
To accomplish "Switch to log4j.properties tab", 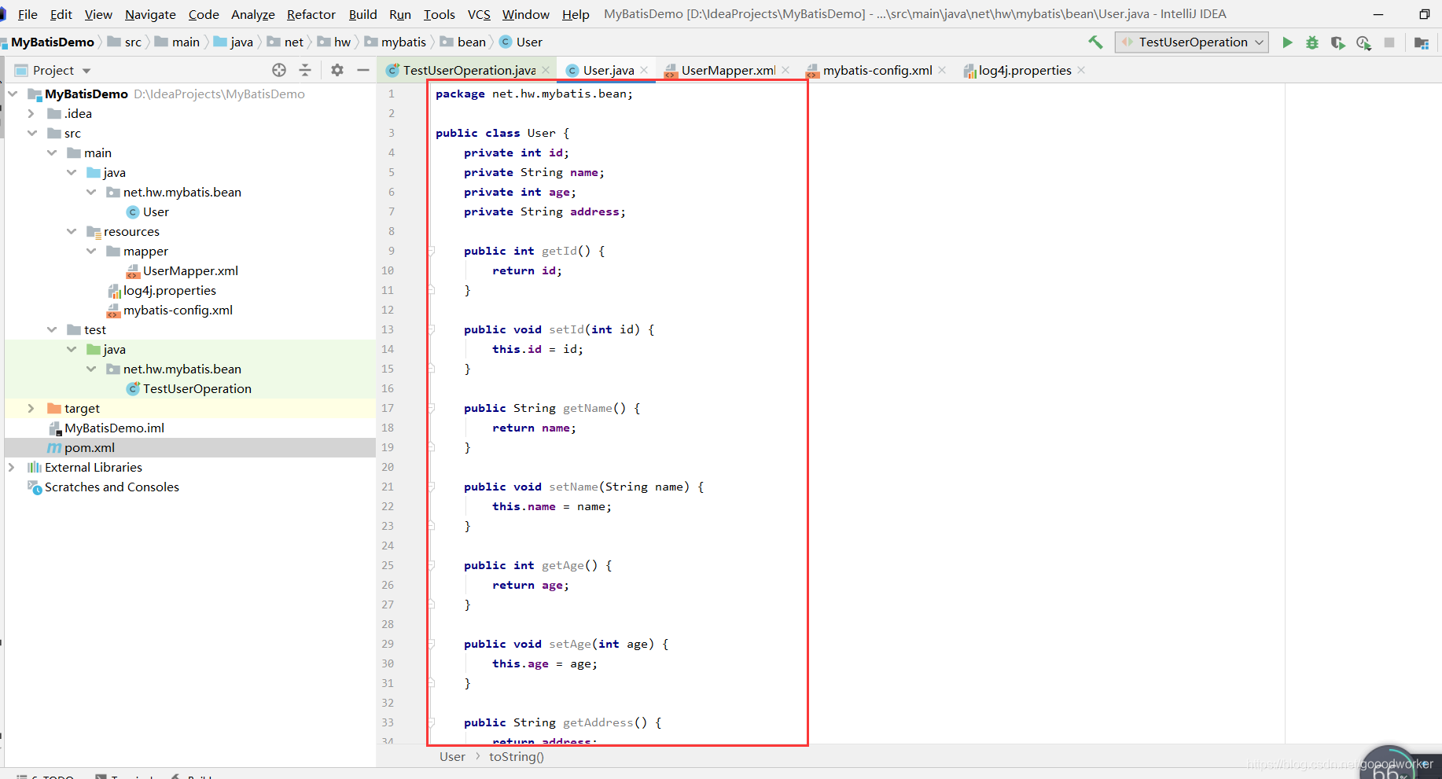I will click(1024, 70).
